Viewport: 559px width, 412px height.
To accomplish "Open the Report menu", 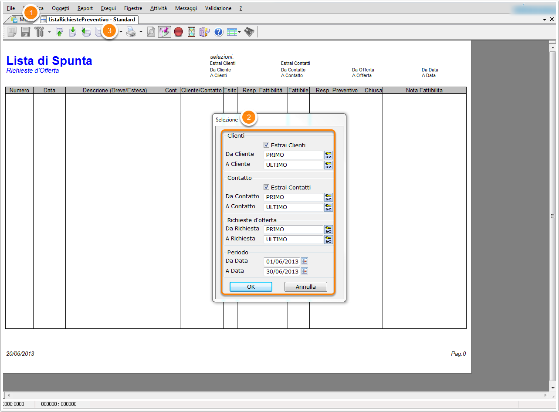I will (85, 8).
